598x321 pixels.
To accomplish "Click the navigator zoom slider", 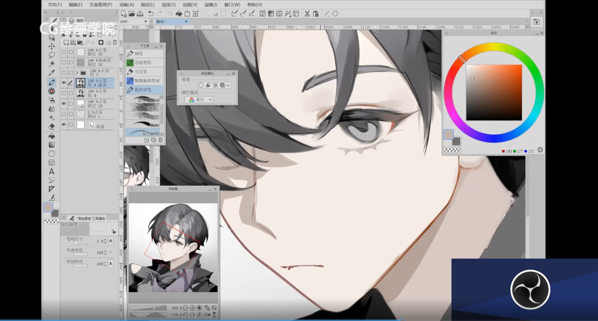I will point(148,308).
